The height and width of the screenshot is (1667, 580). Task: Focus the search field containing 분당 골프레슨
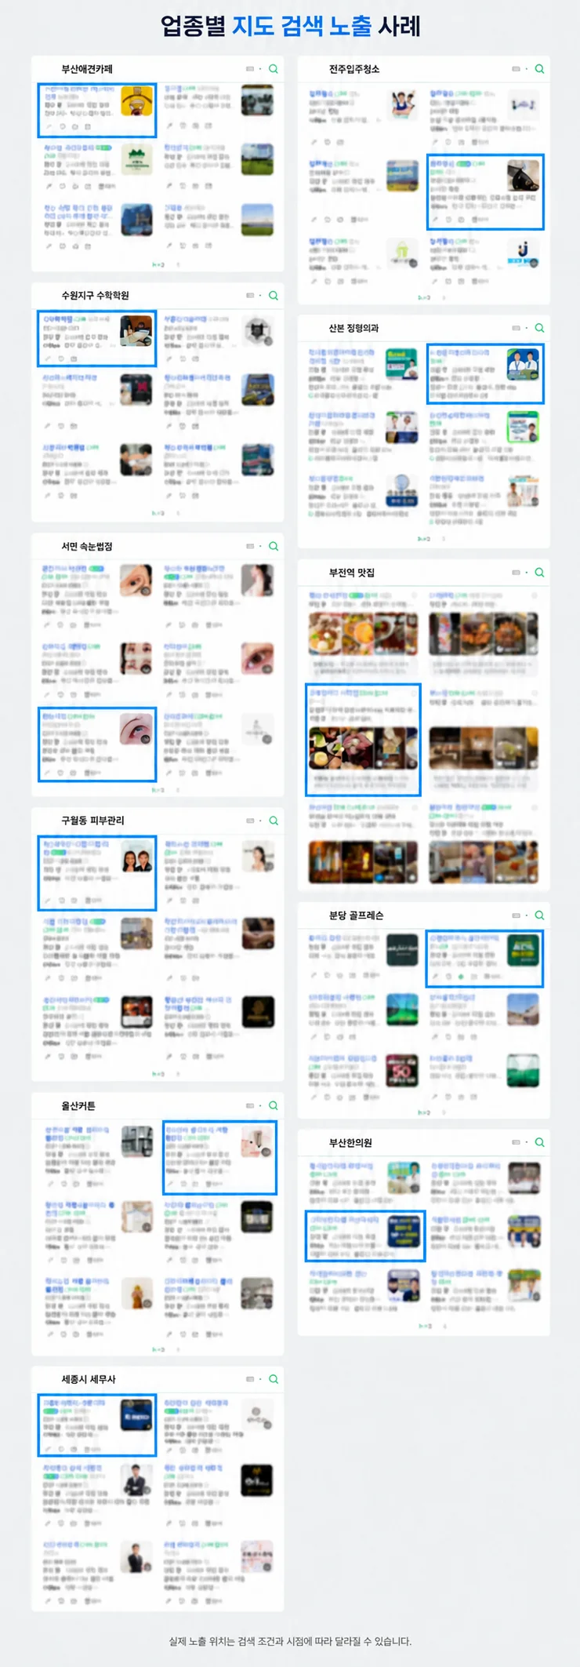pyautogui.click(x=424, y=915)
